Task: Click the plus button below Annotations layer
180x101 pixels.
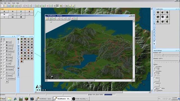Action: coord(7,82)
